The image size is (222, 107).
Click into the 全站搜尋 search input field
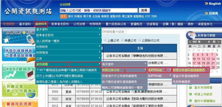pos(99,11)
